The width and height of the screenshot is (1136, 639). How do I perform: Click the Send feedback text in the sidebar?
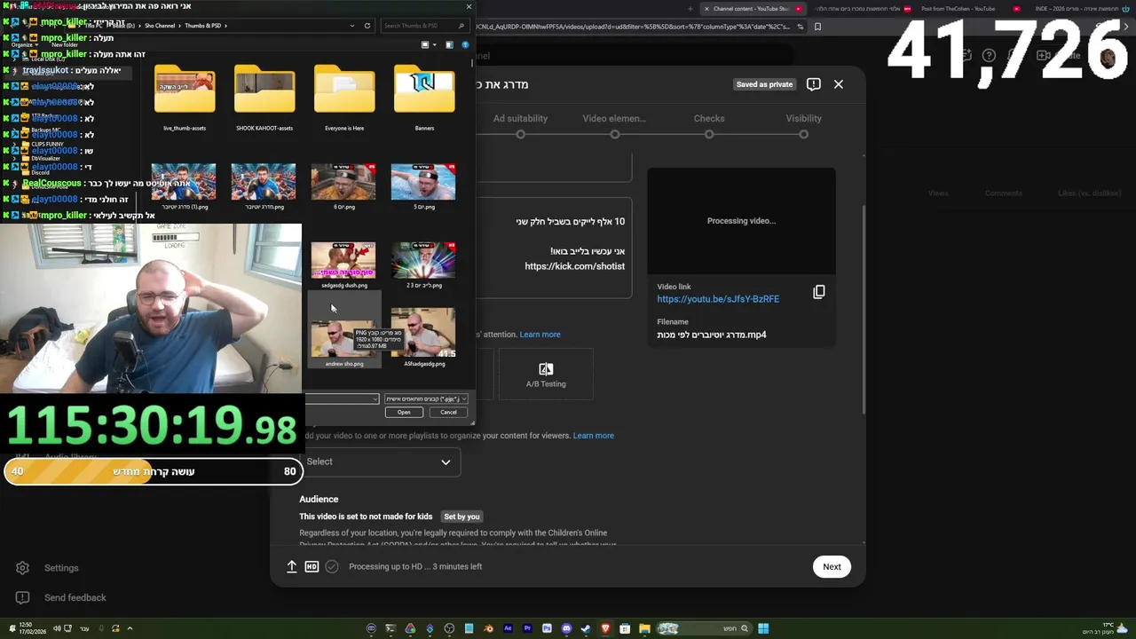75,598
